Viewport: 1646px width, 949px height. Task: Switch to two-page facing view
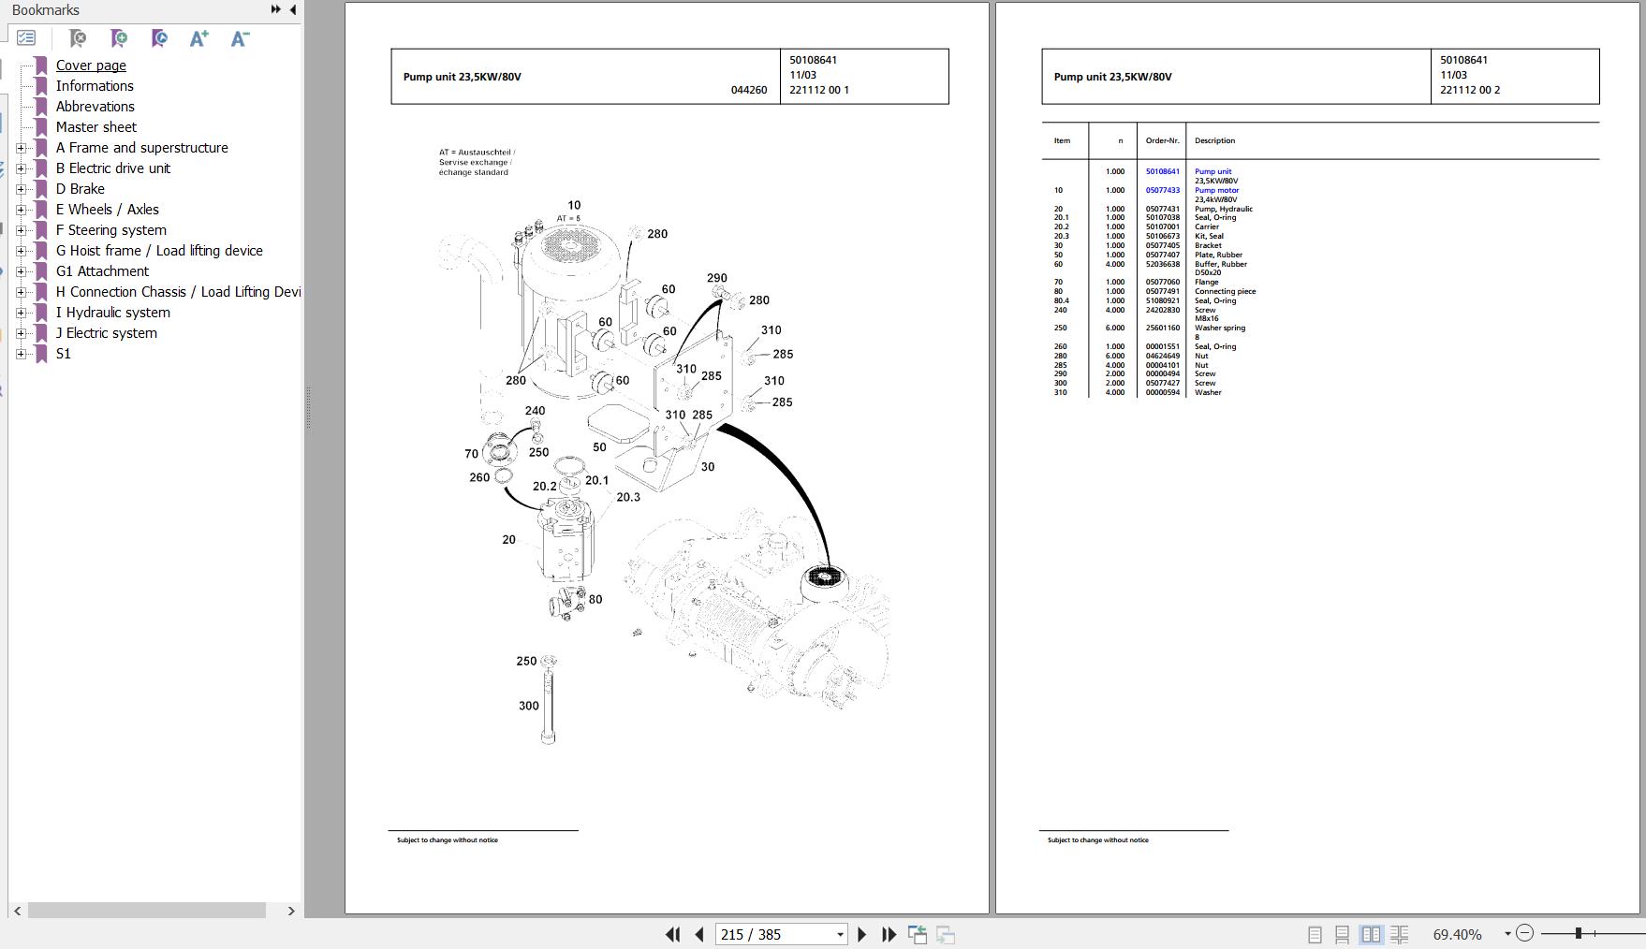click(x=1371, y=934)
